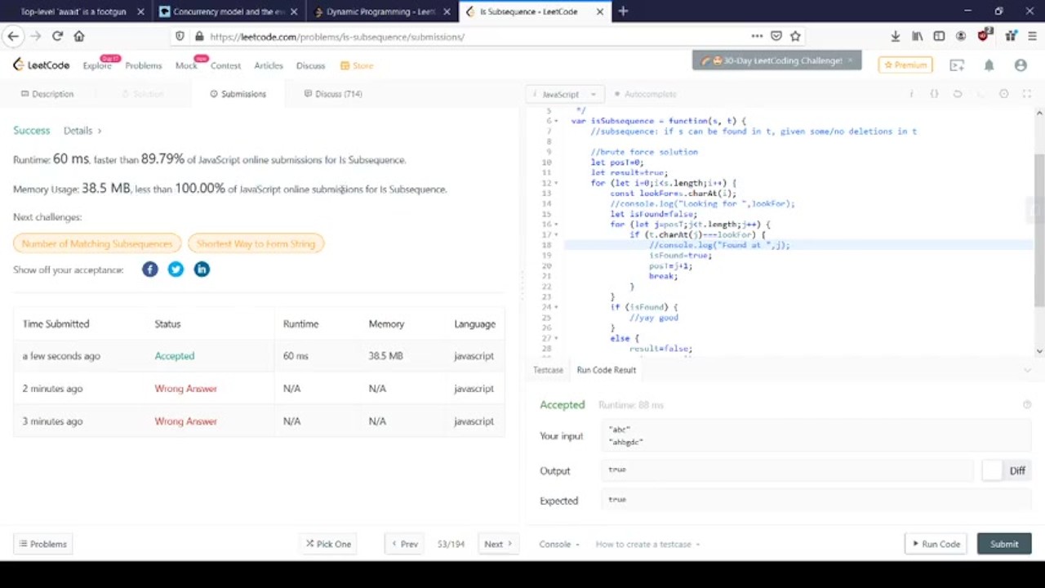Open the LeetCode profile avatar
Screen dimensions: 1045x588
point(1021,65)
